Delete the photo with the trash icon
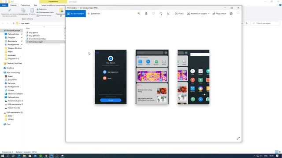282x158 pixels. coord(146,14)
